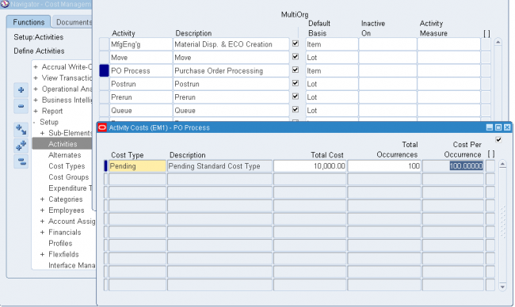Screen dimensions: 515x307
Task: Click Pending Standard Cost Type description field
Action: pos(219,166)
